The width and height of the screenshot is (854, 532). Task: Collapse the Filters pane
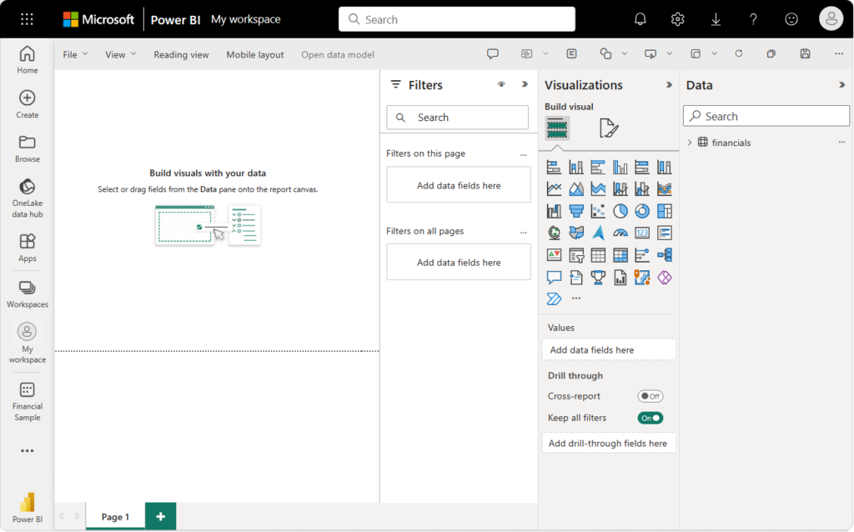pos(525,84)
